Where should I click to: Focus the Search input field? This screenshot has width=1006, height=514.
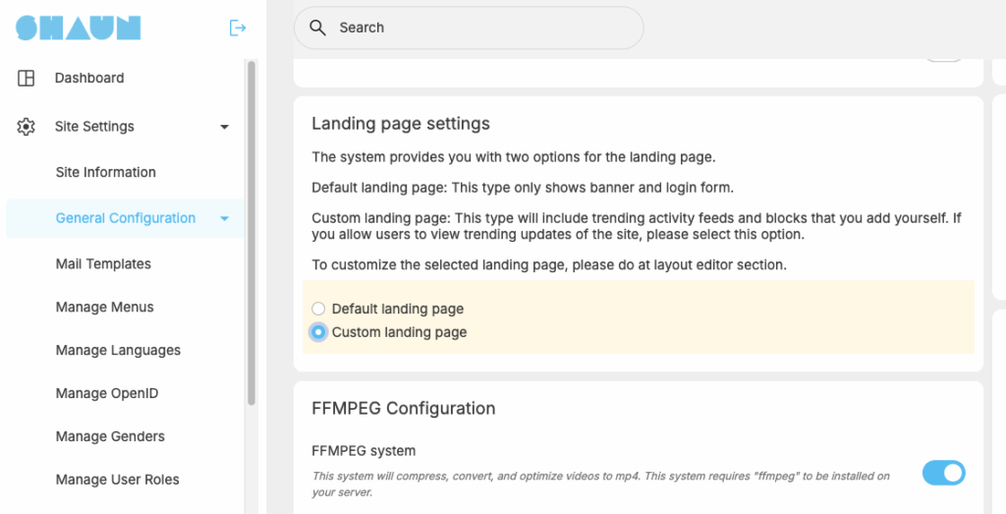tap(469, 28)
